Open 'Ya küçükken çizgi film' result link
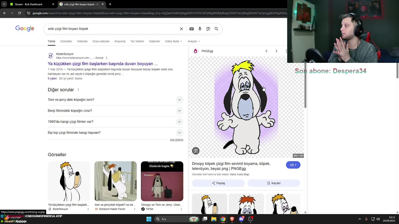Screen dimensions: 399x224 pos(103,64)
